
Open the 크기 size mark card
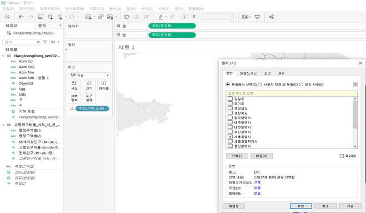(x=89, y=85)
